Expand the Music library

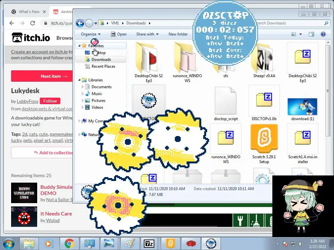pos(83,93)
